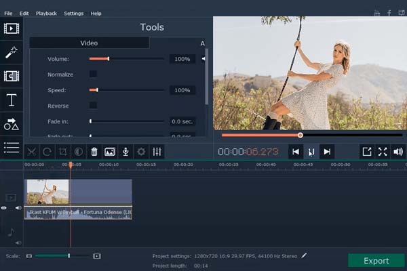Image resolution: width=407 pixels, height=271 pixels.
Task: Mute the video track audio
Action: click(x=18, y=208)
